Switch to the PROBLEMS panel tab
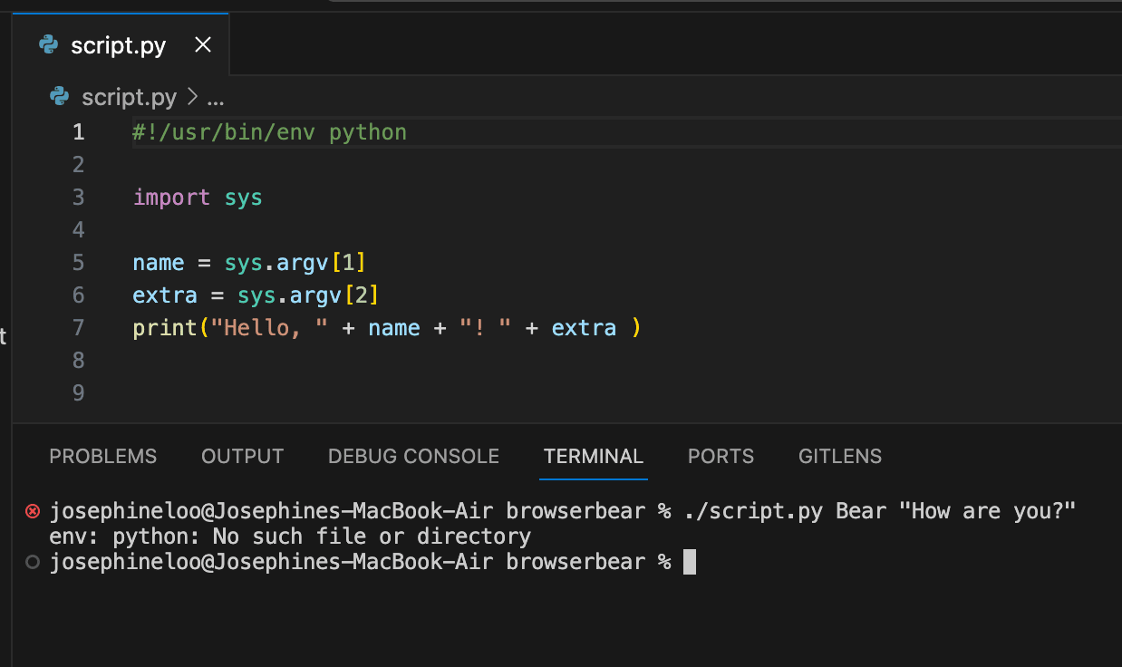The height and width of the screenshot is (667, 1122). [103, 457]
